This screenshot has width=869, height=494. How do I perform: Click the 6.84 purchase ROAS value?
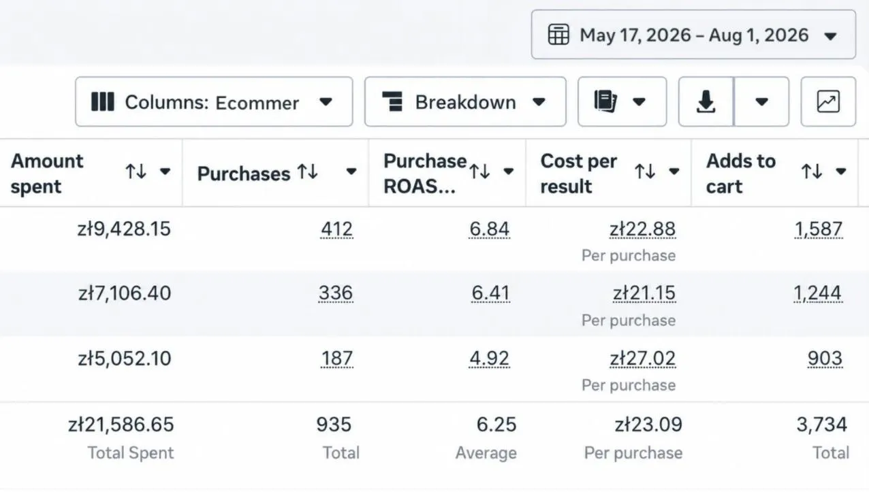point(489,229)
